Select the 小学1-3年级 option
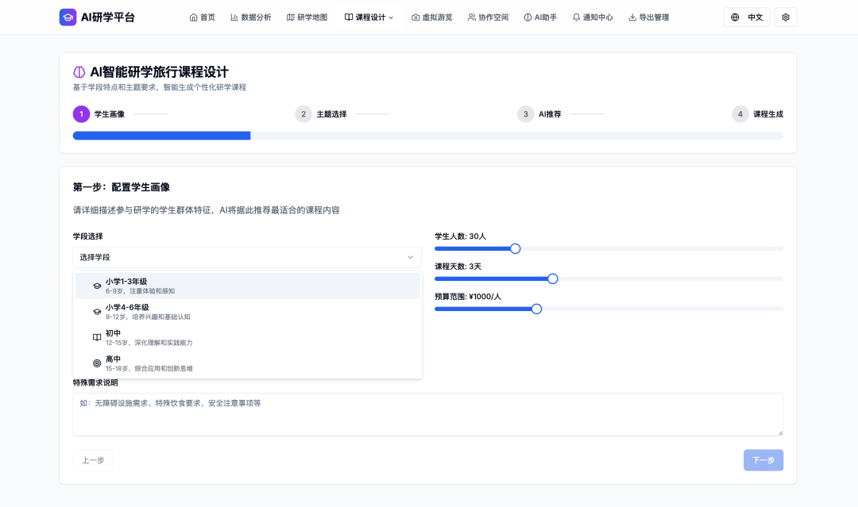The image size is (858, 507). click(x=247, y=286)
